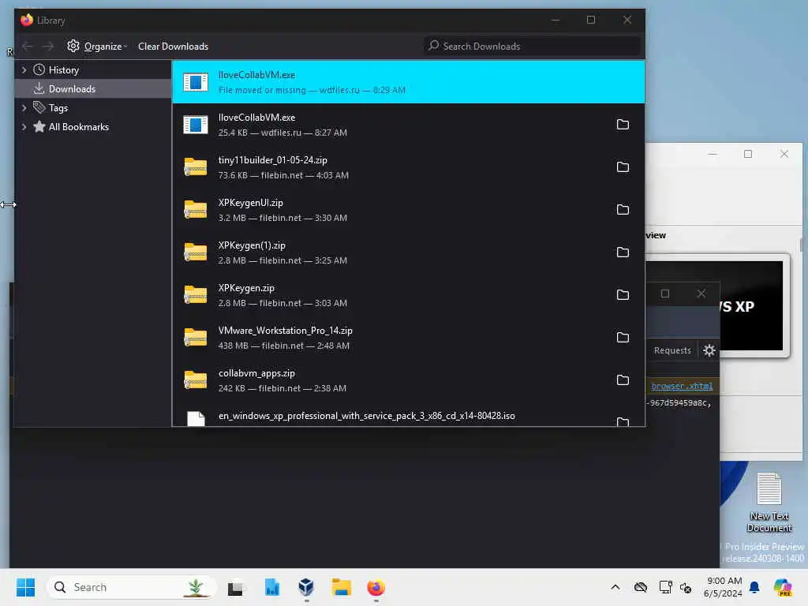Click the XPKeygen.zip archive icon
Image resolution: width=808 pixels, height=606 pixels.
(196, 295)
